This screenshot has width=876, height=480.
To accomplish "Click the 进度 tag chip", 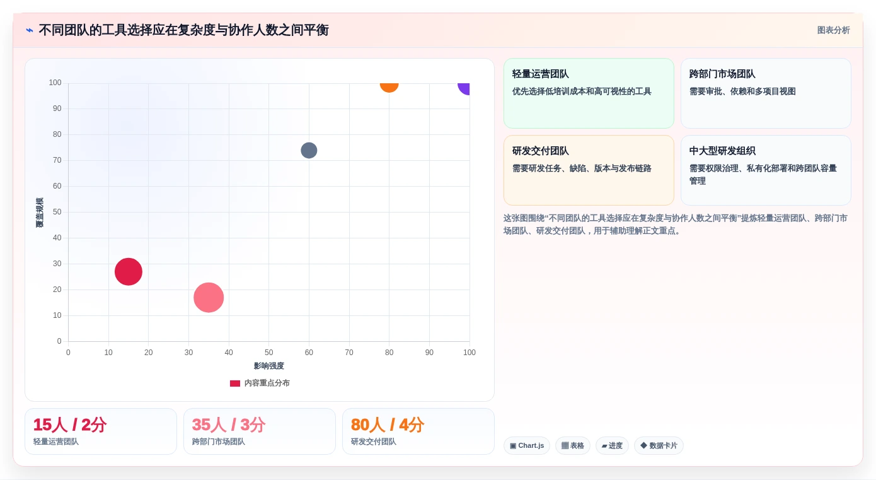I will tap(612, 446).
